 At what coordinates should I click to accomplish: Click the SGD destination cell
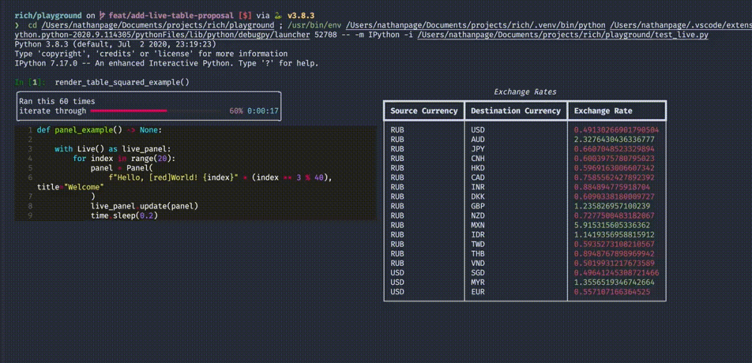(x=477, y=272)
